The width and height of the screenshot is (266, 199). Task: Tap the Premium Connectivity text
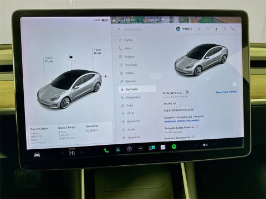tap(177, 138)
